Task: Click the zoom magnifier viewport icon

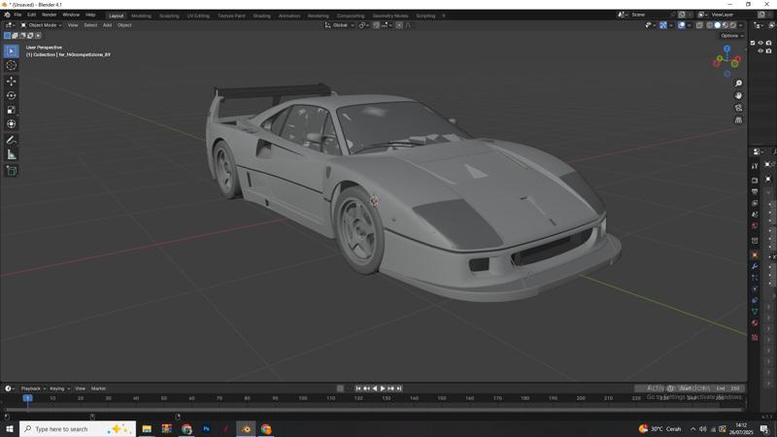Action: pos(738,84)
